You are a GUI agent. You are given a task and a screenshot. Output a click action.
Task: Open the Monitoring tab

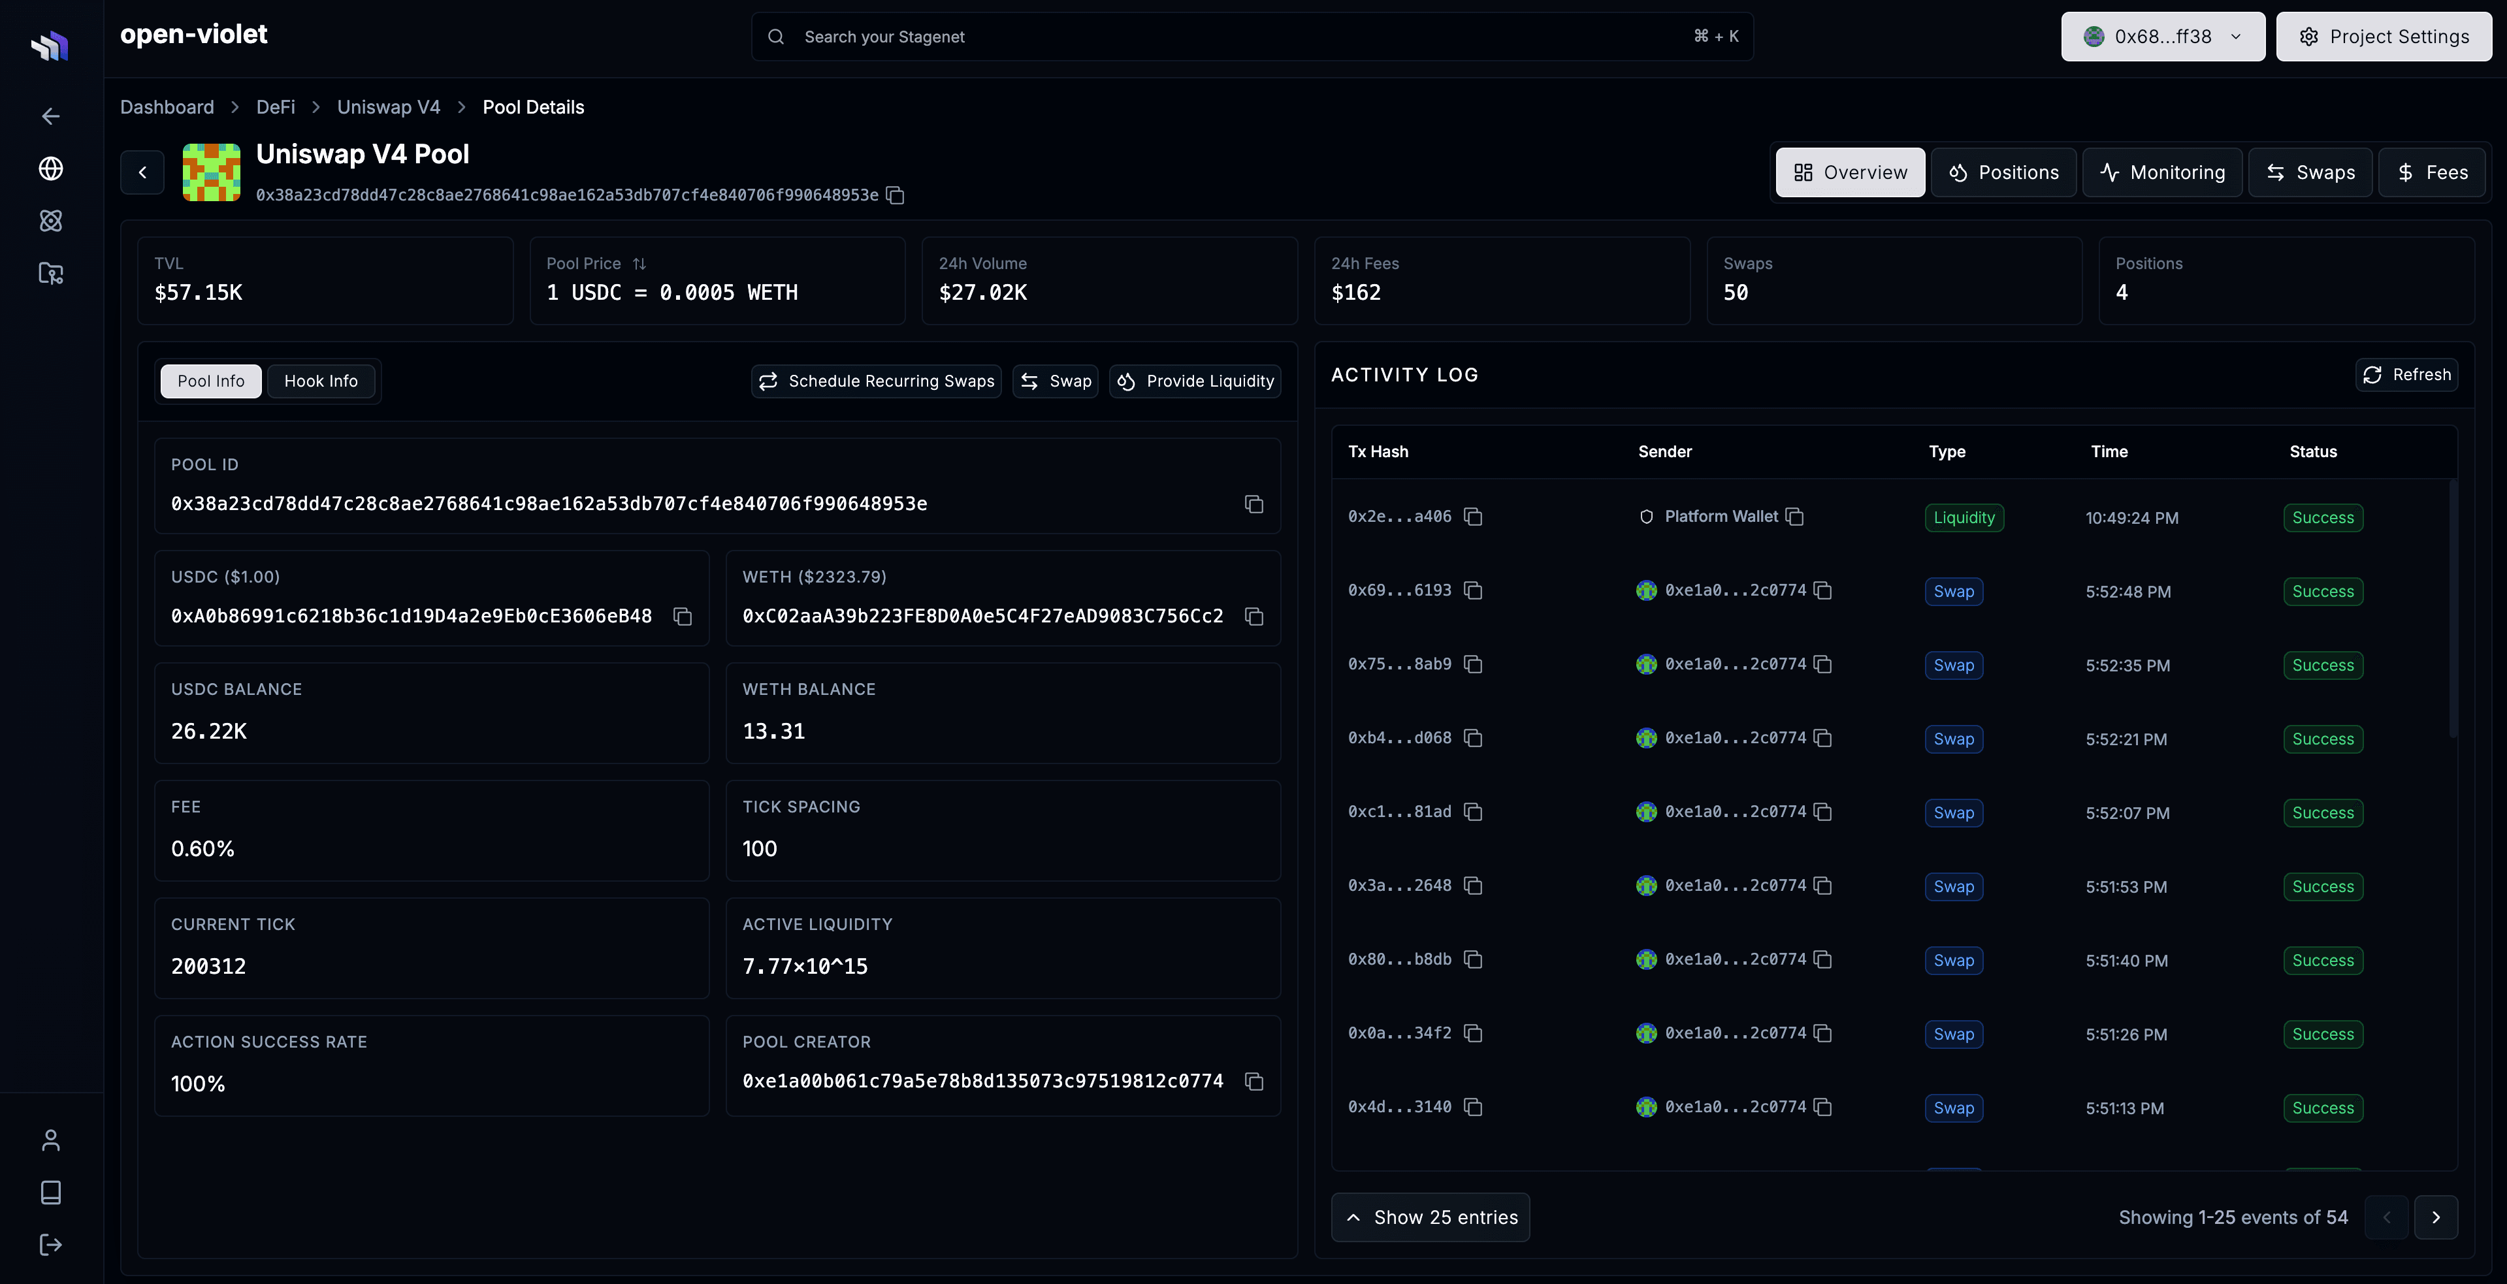2163,172
